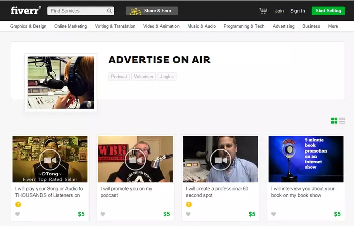This screenshot has width=354, height=226.
Task: Open Graphics & Design category
Action: (28, 26)
